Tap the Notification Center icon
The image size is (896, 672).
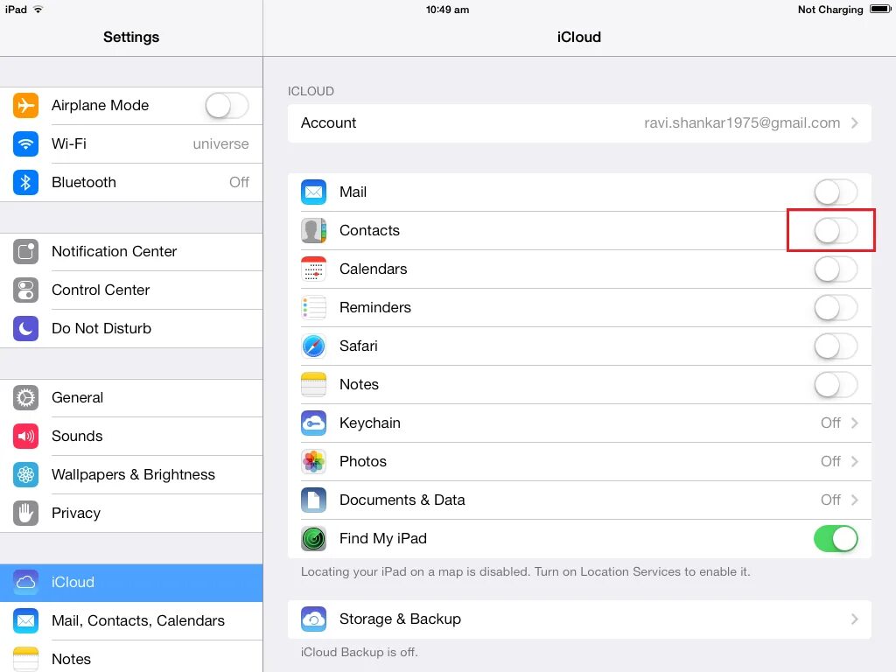coord(25,251)
